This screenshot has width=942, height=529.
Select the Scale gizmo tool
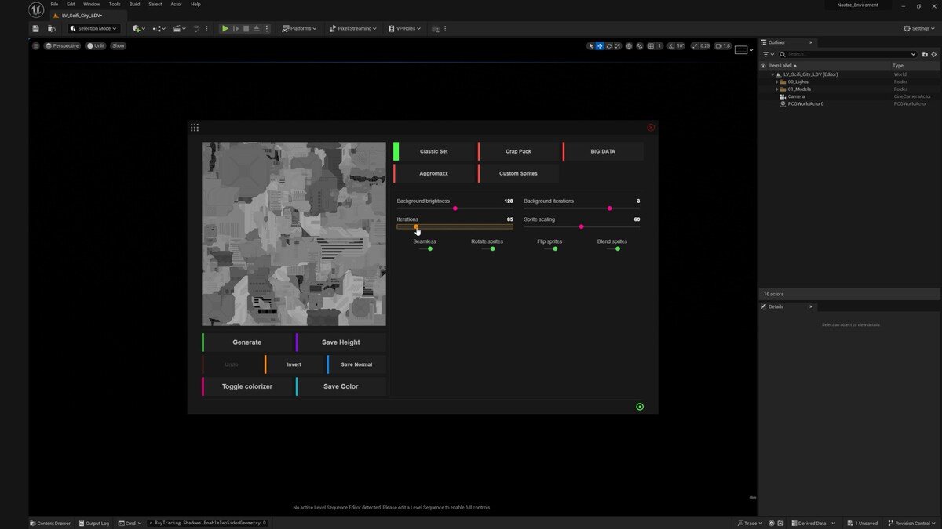click(x=617, y=46)
